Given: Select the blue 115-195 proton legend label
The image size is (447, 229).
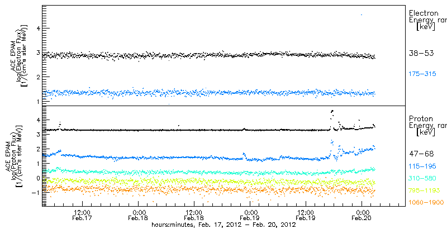Looking at the screenshot, I should pyautogui.click(x=422, y=166).
